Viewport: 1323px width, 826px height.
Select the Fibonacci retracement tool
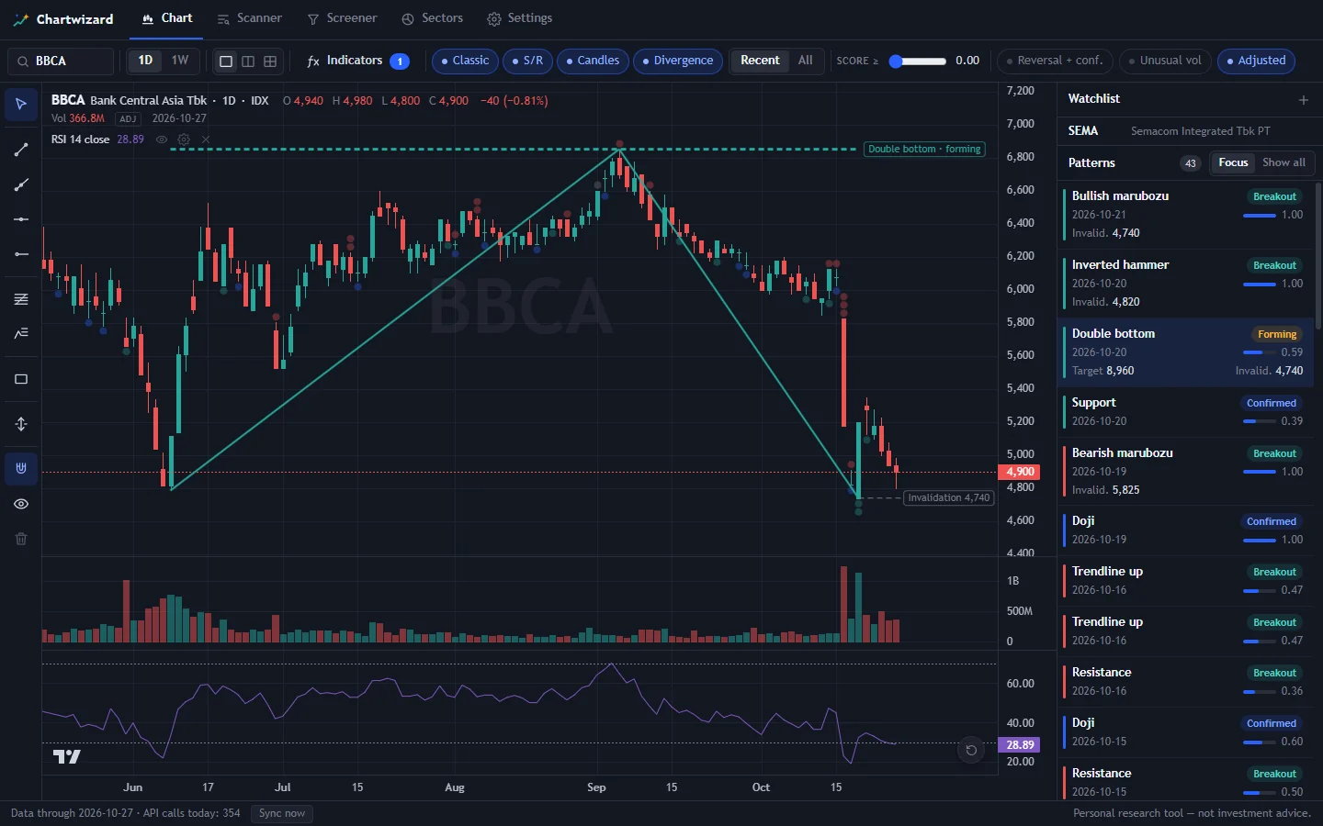tap(21, 299)
